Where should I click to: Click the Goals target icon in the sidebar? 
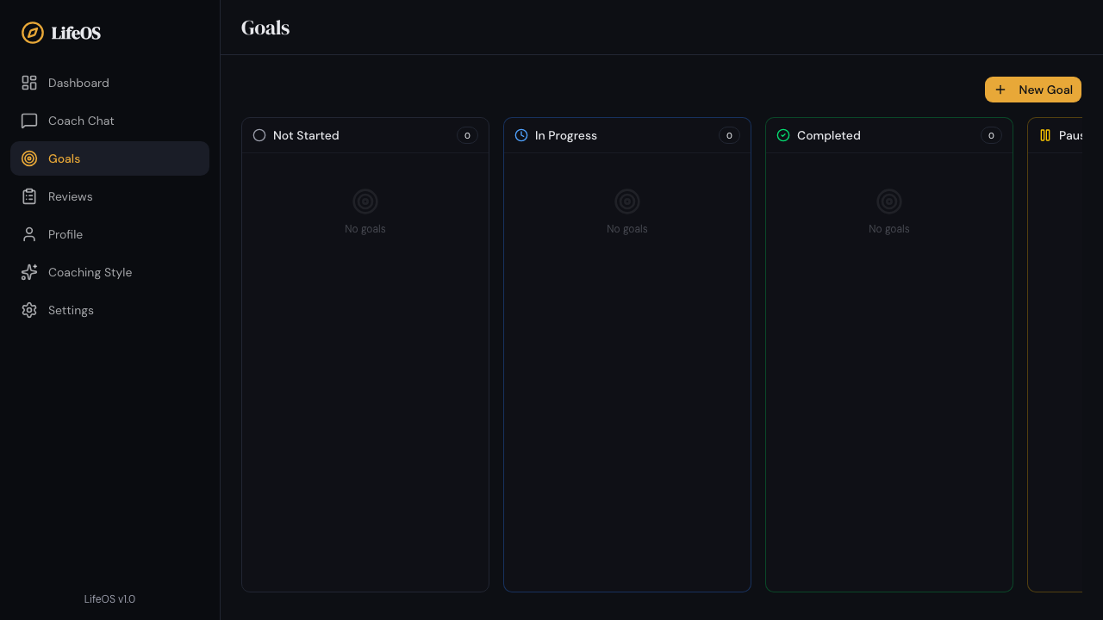click(x=29, y=158)
